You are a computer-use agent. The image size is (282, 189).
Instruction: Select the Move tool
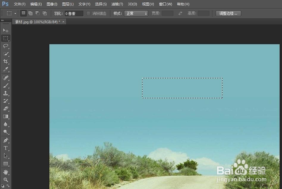pos(6,30)
